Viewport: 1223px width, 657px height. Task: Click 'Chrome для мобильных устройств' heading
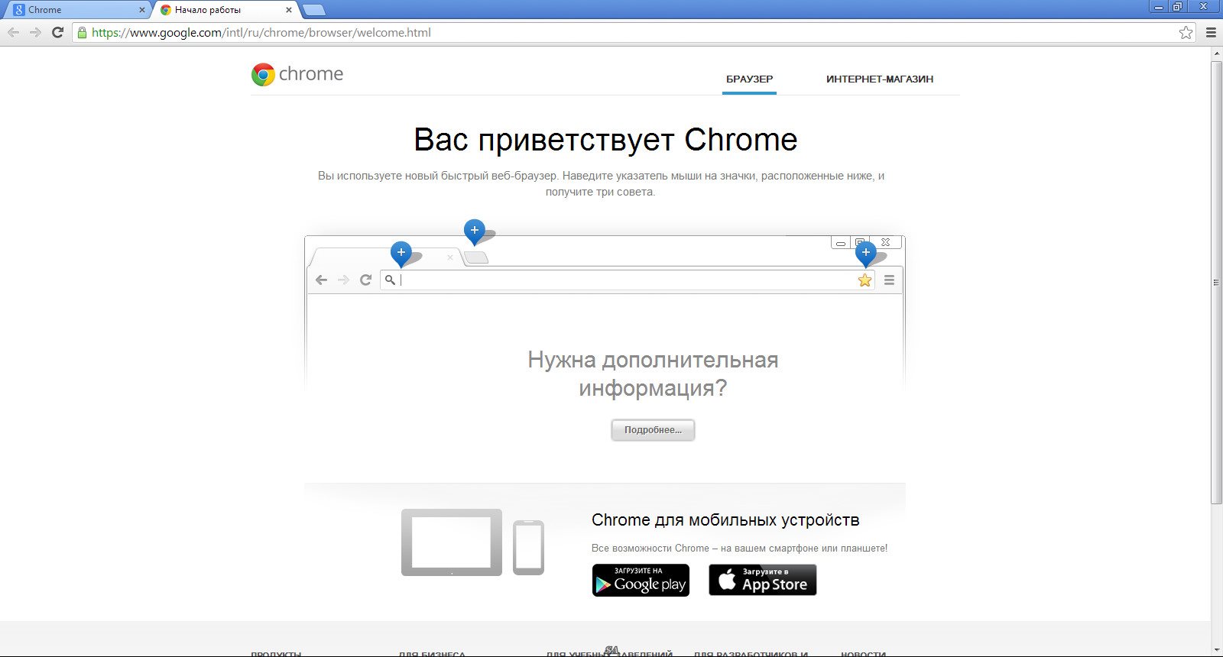tap(725, 520)
